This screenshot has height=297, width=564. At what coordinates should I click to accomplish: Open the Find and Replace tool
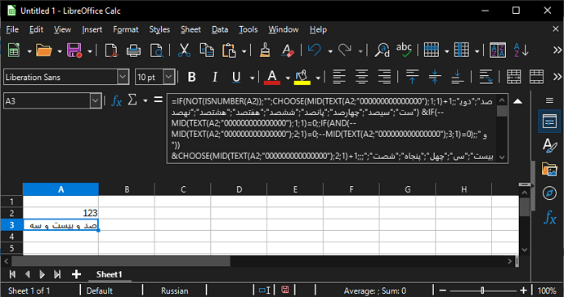[382, 51]
